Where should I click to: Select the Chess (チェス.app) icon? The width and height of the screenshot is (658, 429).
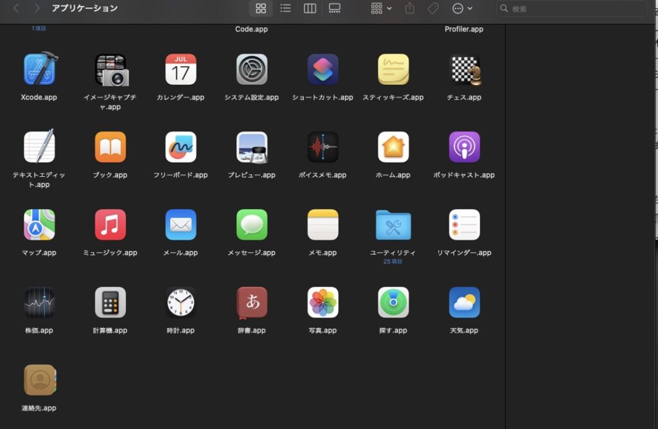point(464,69)
